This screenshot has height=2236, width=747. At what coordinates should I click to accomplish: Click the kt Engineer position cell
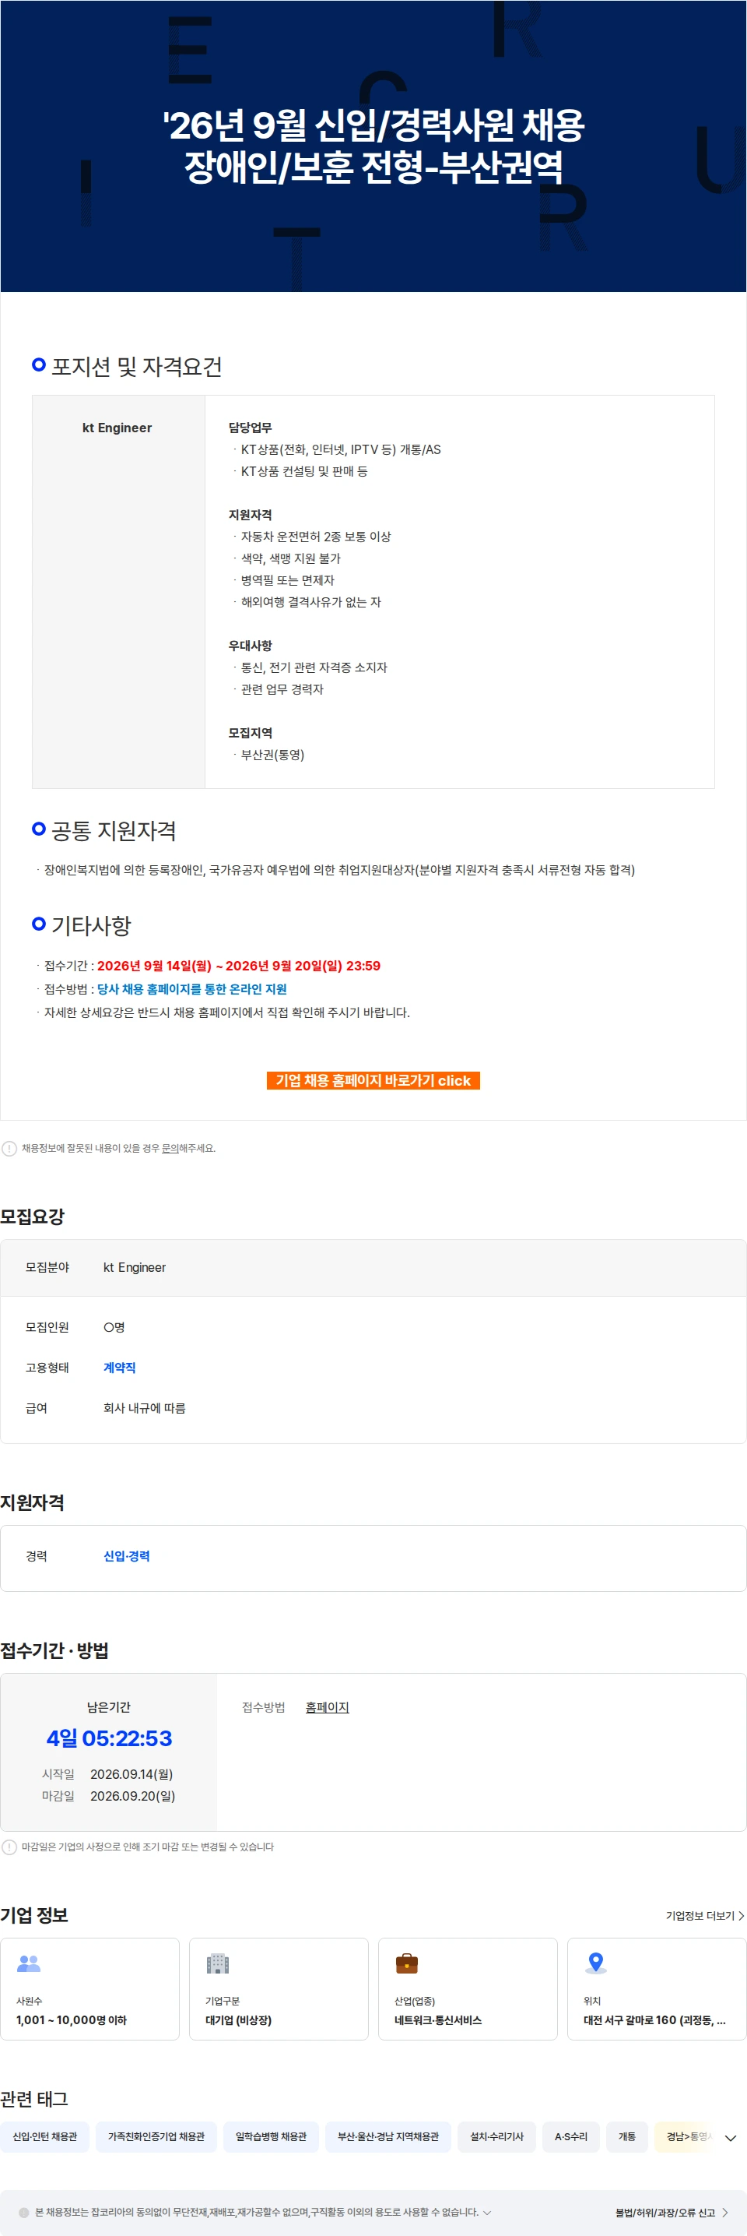click(118, 591)
